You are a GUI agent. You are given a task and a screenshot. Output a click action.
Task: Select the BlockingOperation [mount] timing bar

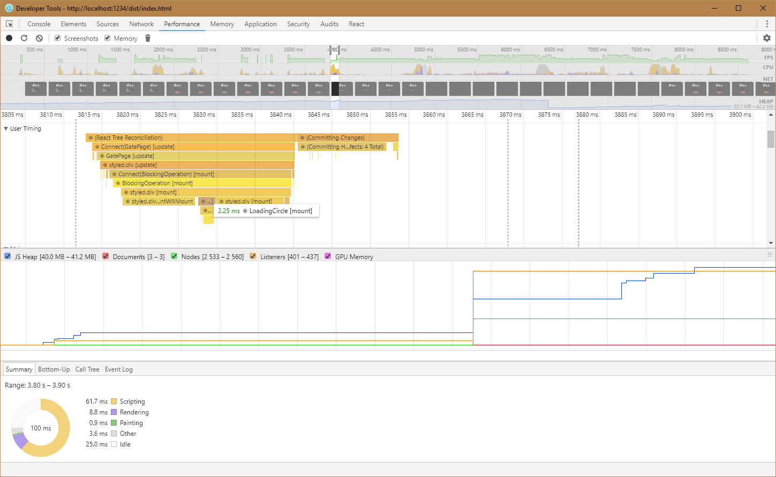click(202, 183)
